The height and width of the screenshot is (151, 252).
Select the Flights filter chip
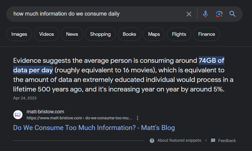179,34
